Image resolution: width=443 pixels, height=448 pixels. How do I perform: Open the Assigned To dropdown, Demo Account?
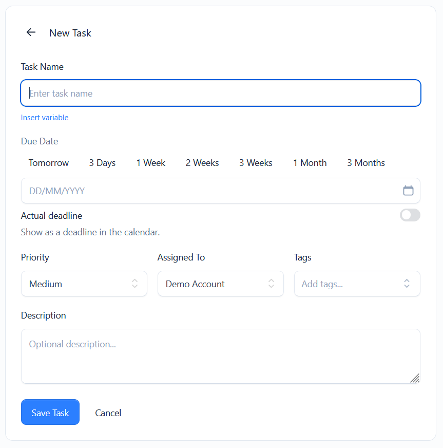[x=220, y=284]
